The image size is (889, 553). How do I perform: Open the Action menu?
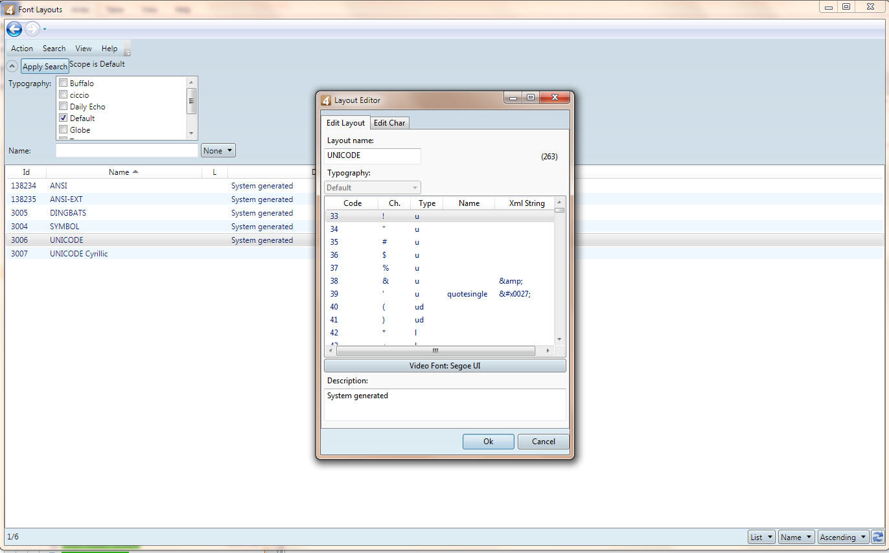click(22, 49)
